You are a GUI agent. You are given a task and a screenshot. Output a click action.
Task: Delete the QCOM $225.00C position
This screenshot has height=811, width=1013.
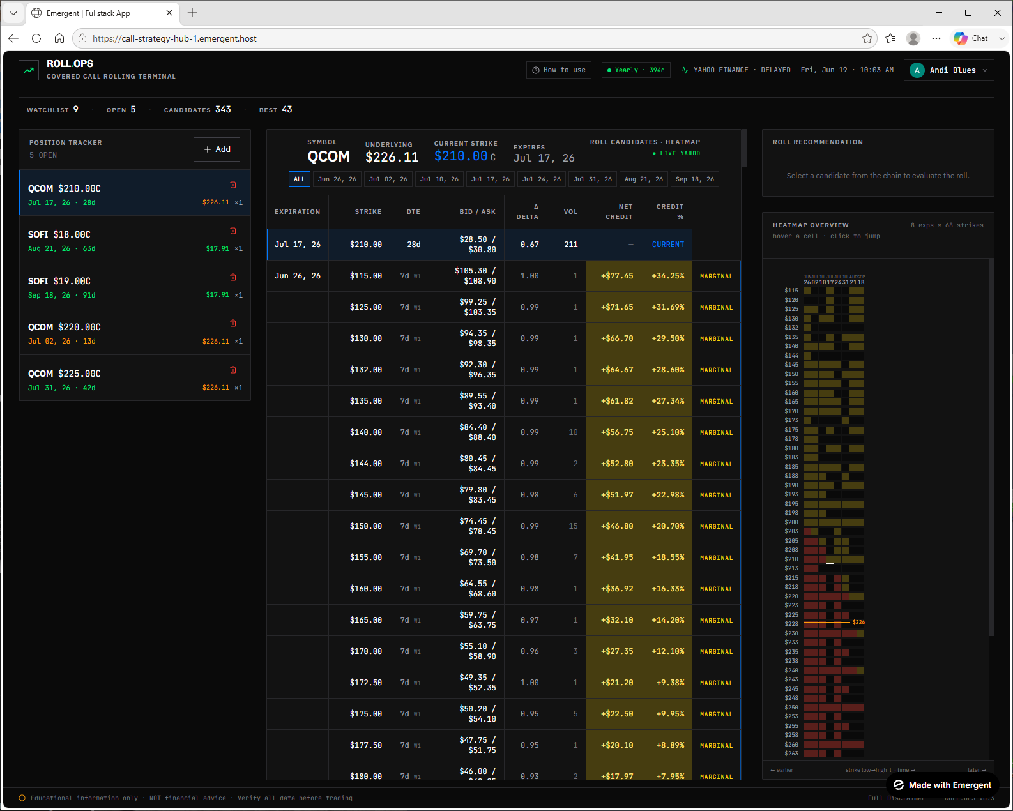point(233,370)
